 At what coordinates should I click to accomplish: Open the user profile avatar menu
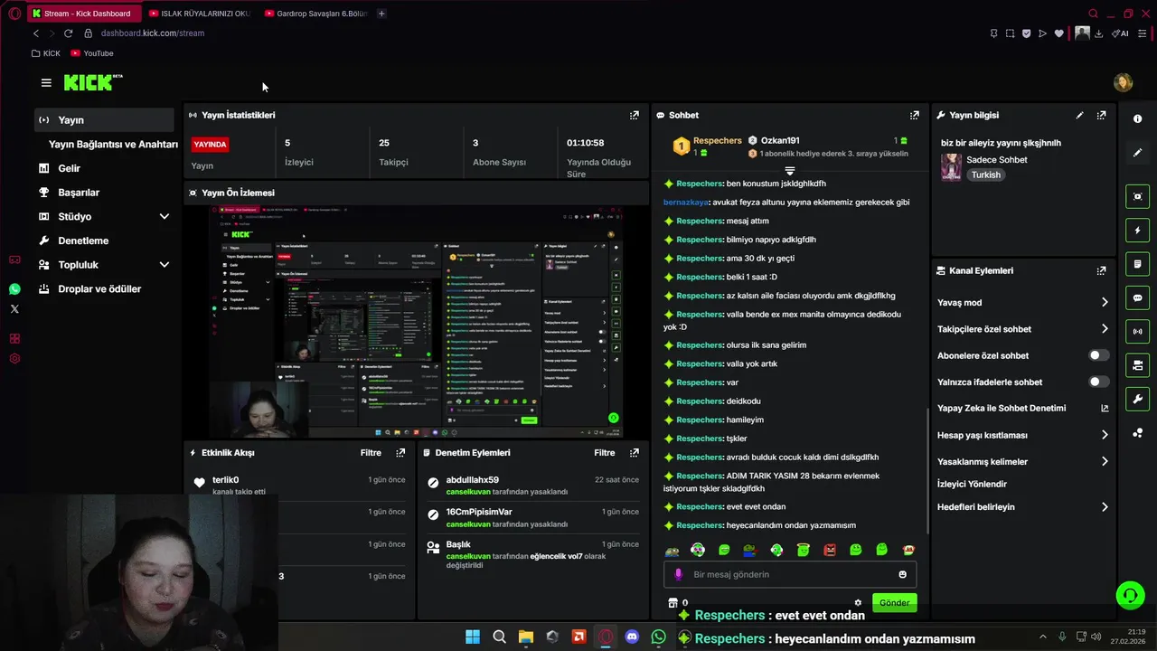tap(1123, 82)
